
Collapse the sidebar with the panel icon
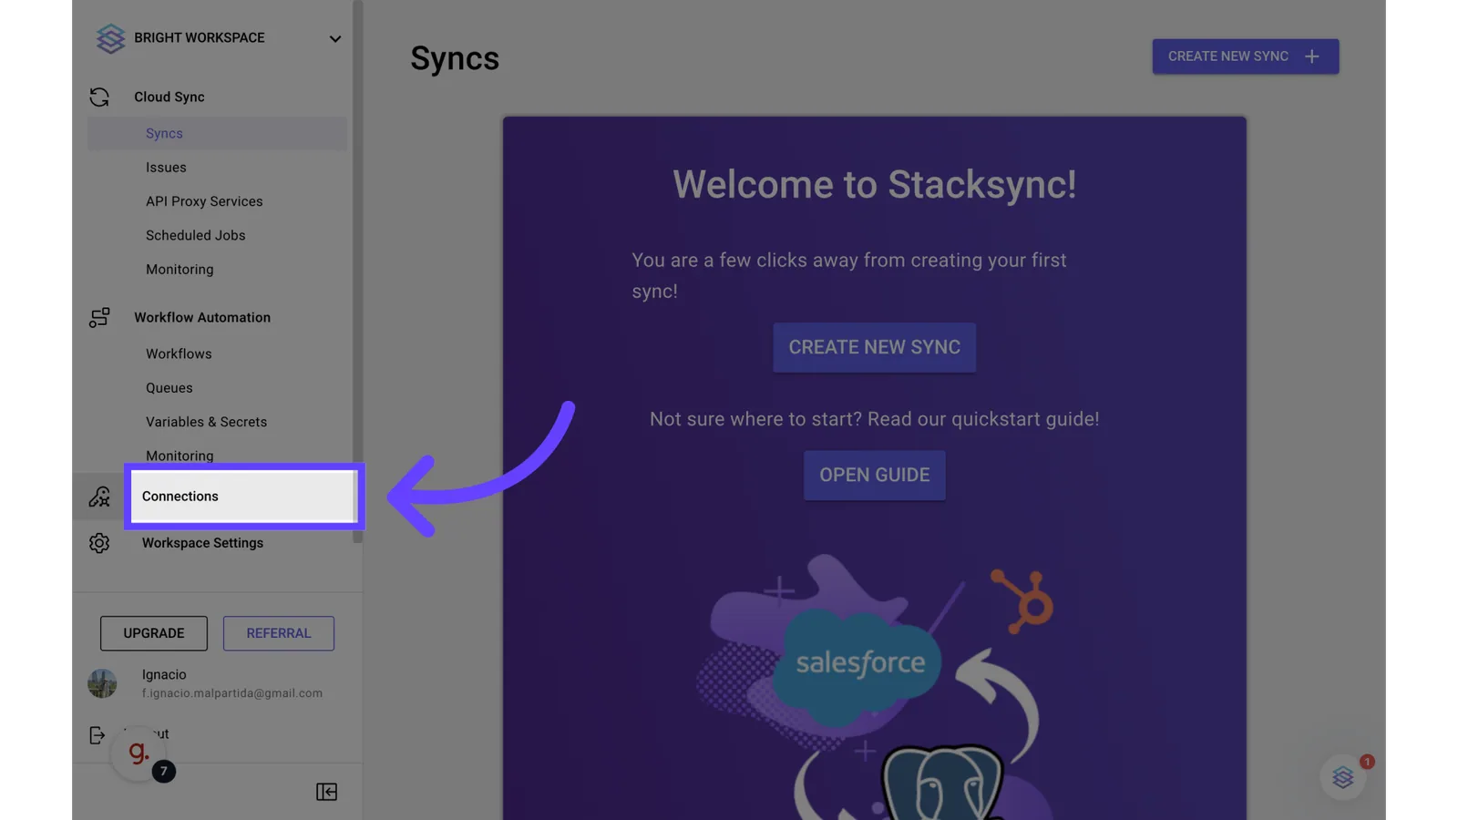pyautogui.click(x=327, y=792)
